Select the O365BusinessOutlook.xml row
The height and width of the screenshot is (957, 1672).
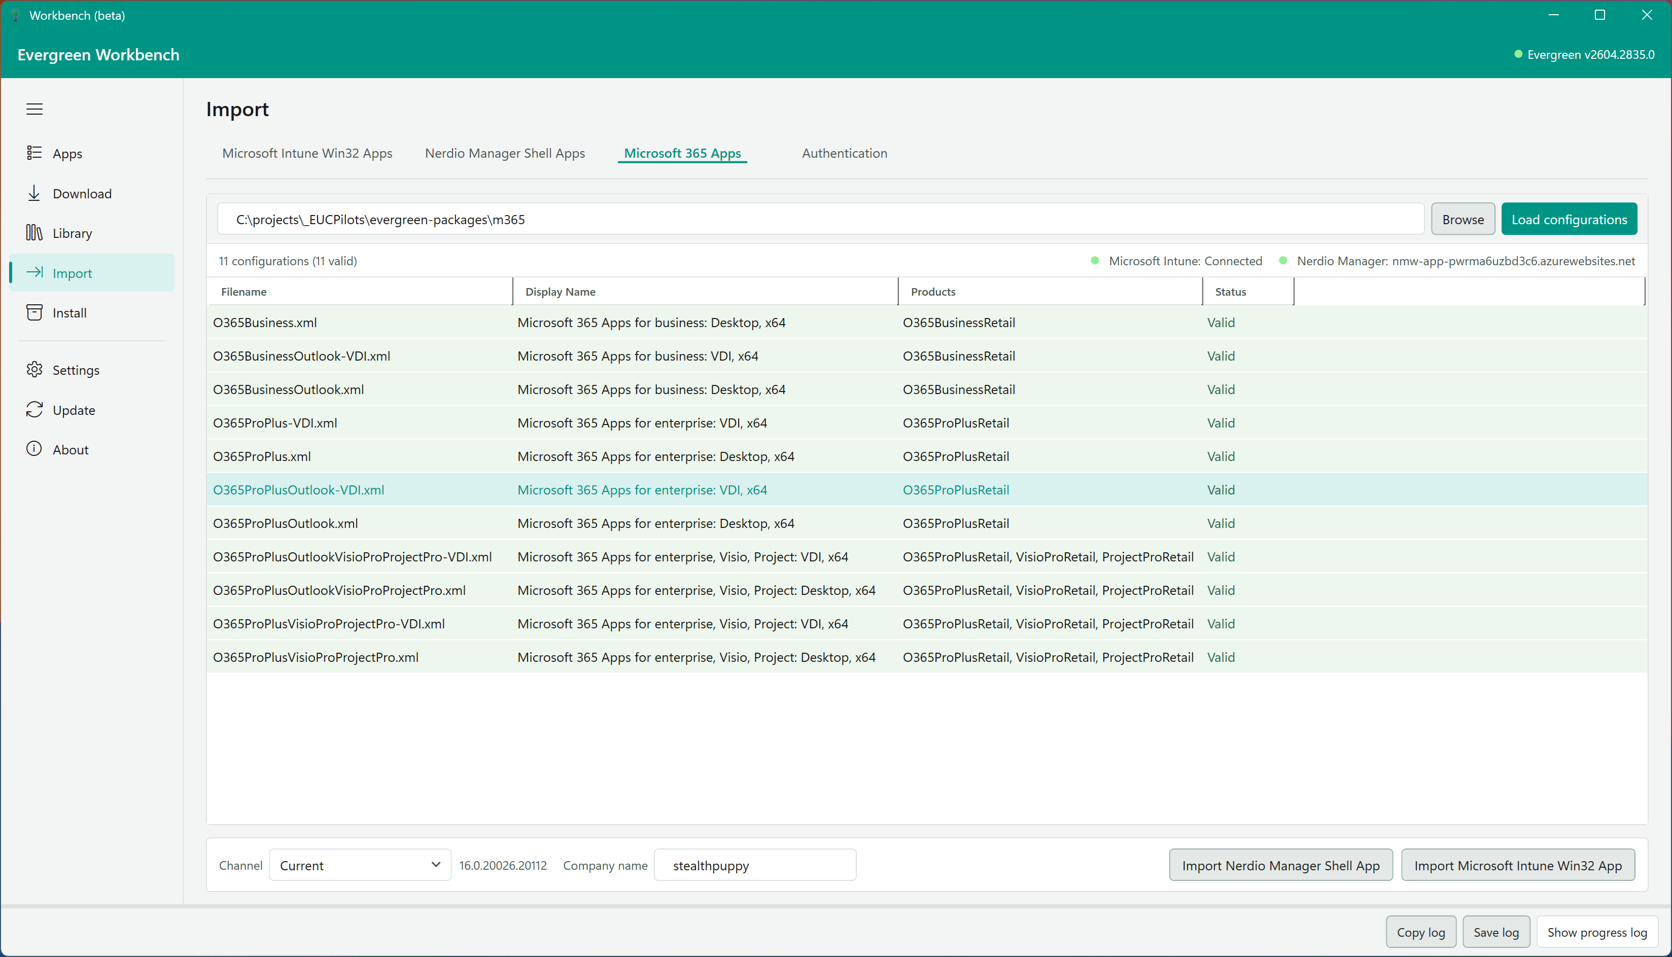pos(927,389)
